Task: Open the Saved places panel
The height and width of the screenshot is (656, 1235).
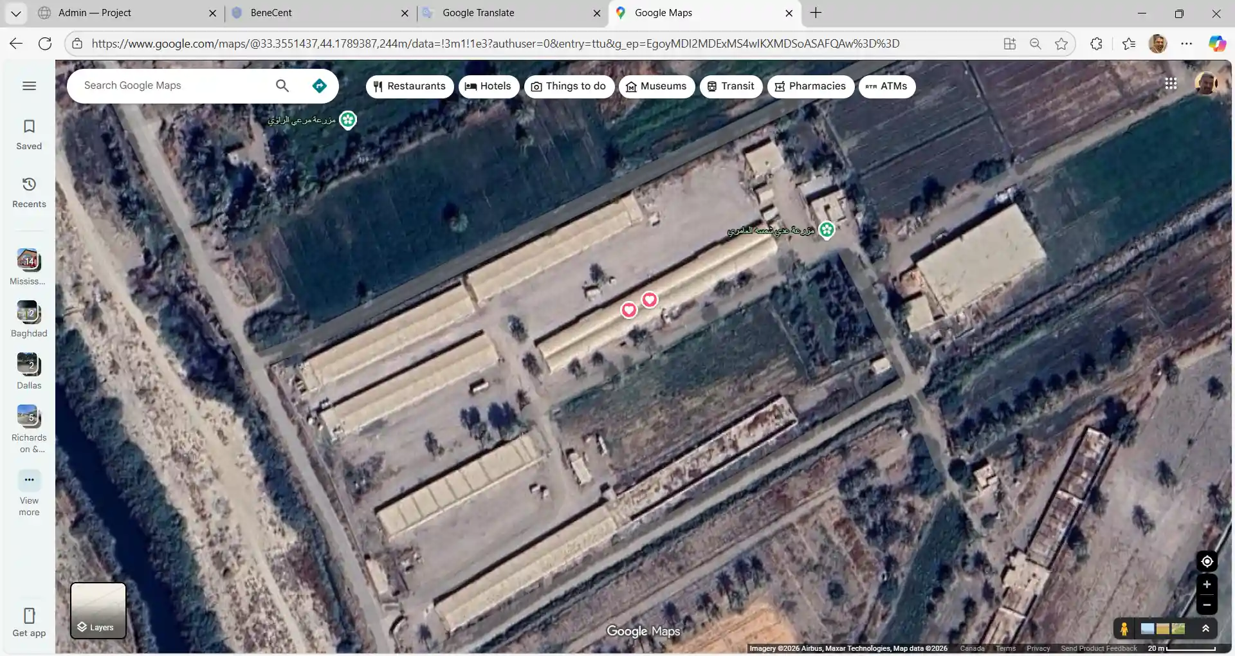Action: [29, 134]
